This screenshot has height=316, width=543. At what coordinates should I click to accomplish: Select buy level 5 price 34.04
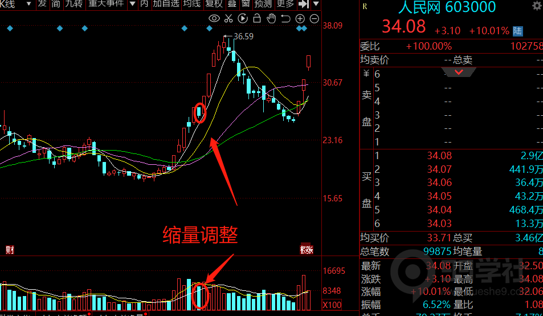[439, 210]
